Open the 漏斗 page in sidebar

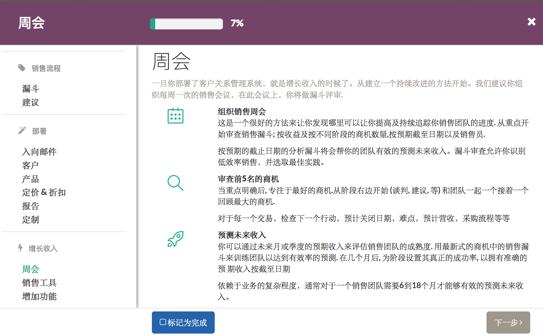pos(30,89)
